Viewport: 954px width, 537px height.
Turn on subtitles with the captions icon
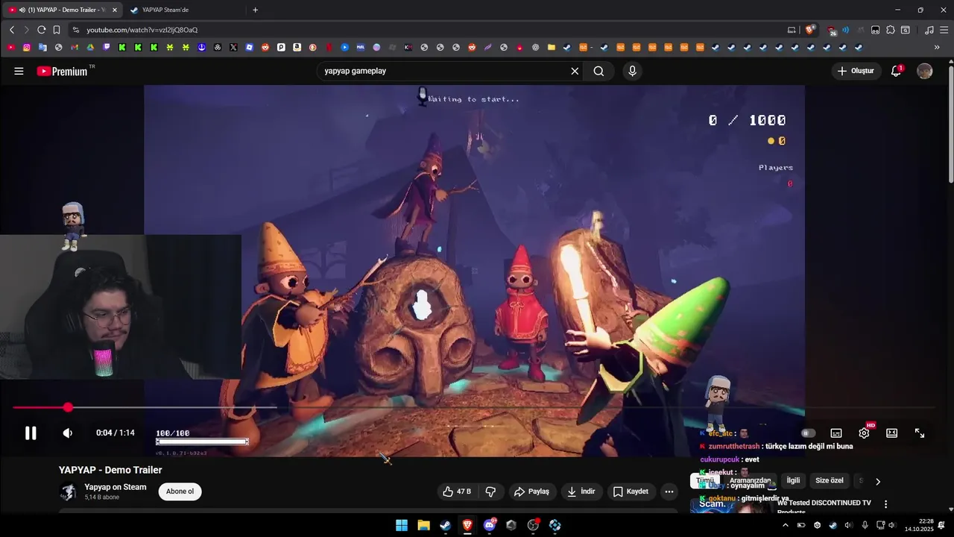pyautogui.click(x=836, y=433)
